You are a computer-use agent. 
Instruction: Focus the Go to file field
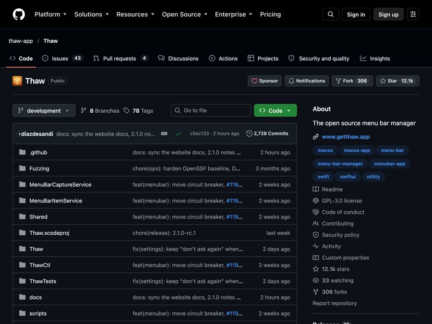coord(211,110)
